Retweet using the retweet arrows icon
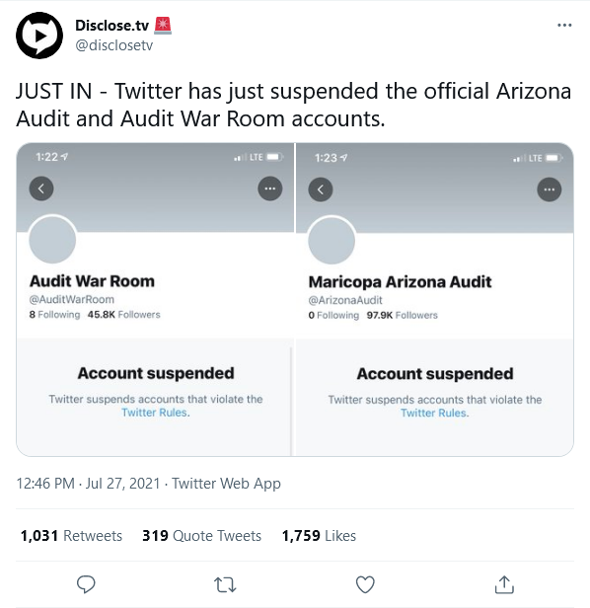 point(225,584)
